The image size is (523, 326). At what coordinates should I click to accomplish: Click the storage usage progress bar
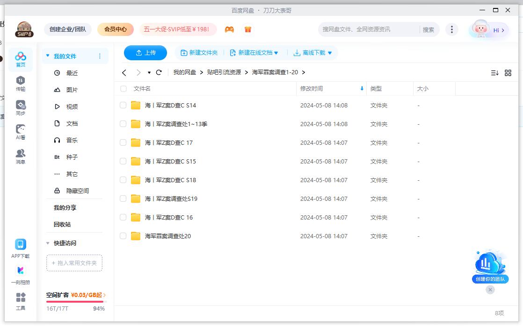[76, 302]
